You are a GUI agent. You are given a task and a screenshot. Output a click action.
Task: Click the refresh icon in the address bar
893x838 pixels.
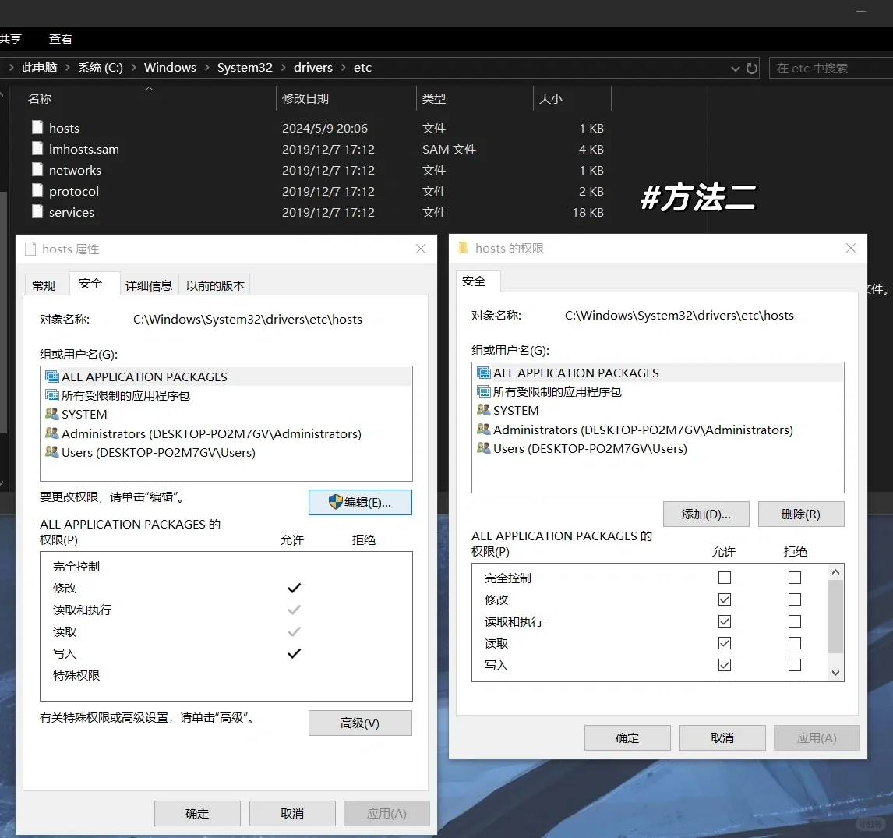pyautogui.click(x=751, y=68)
